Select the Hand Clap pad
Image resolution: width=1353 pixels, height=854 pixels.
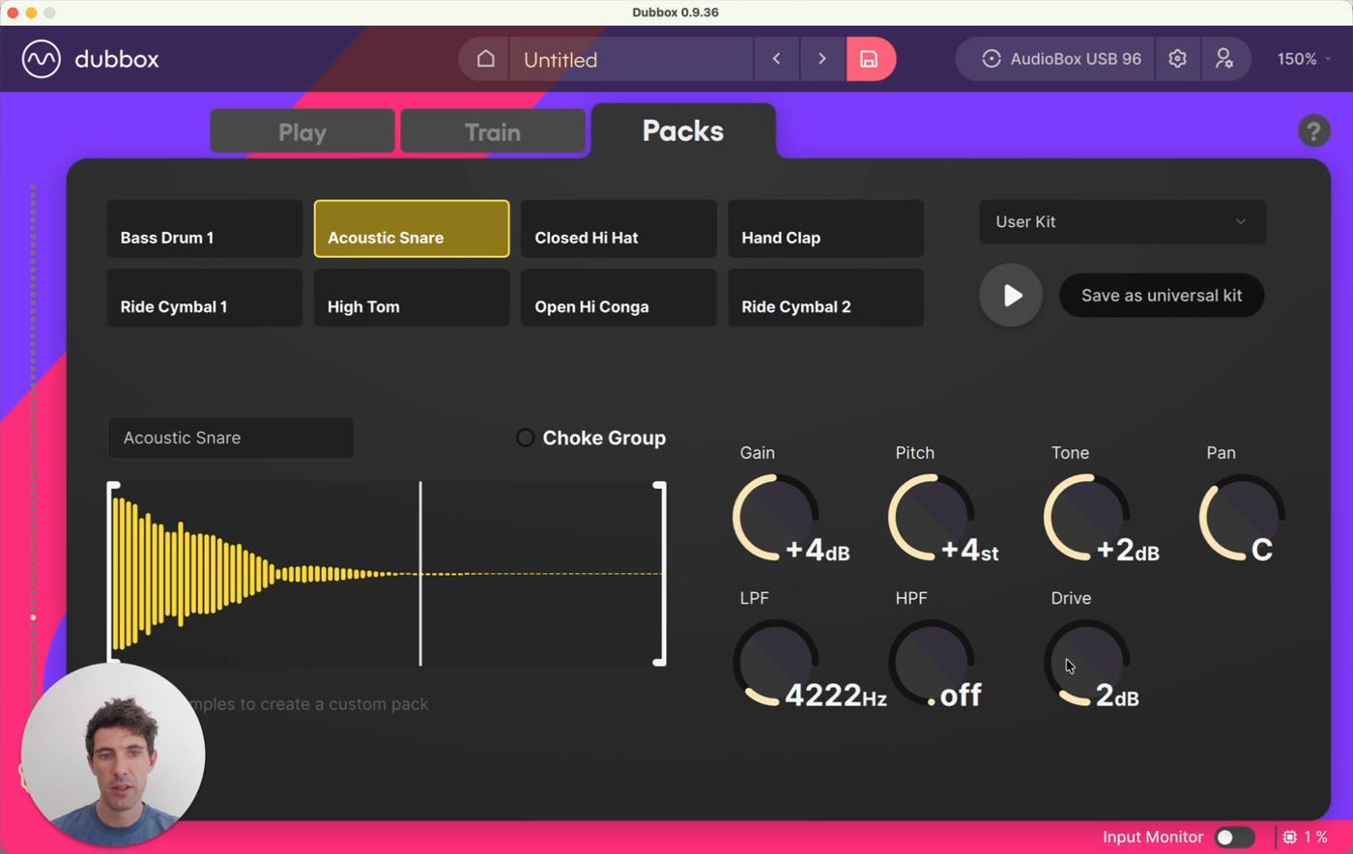[x=825, y=229]
